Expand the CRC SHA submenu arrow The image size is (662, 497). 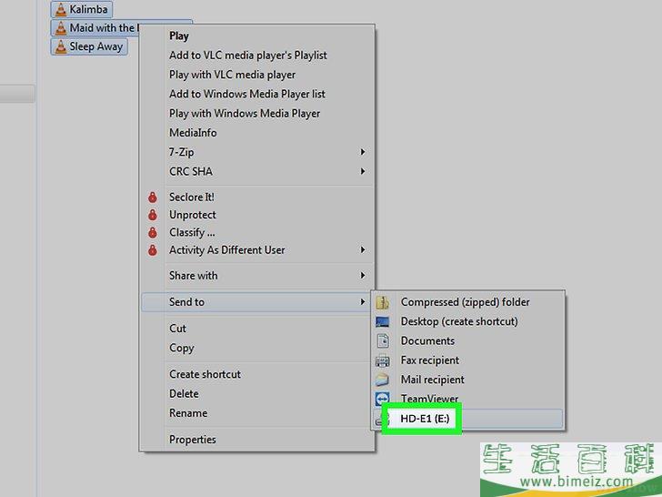(363, 171)
